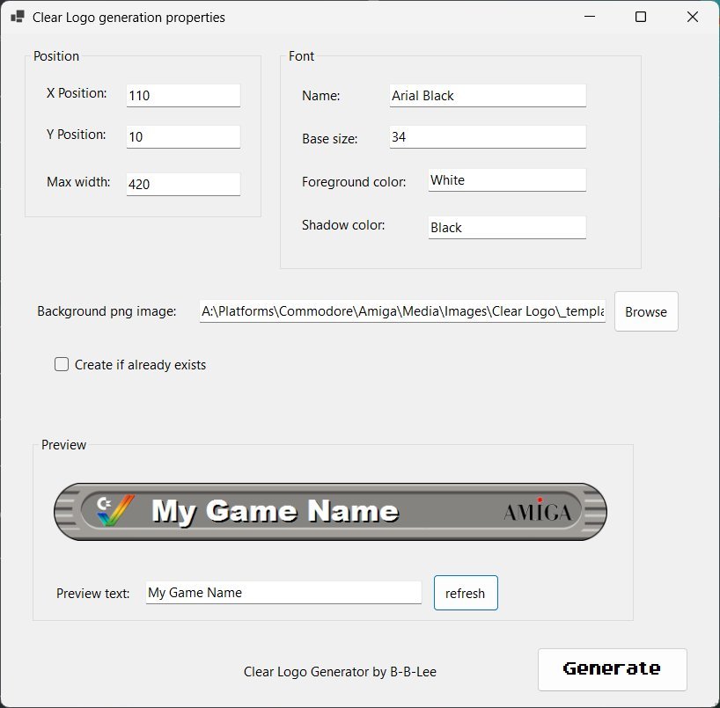Click the 'Create if already exists' label
Viewport: 720px width, 708px height.
coord(140,365)
